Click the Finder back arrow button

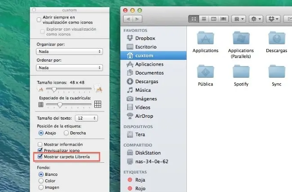pyautogui.click(x=128, y=19)
